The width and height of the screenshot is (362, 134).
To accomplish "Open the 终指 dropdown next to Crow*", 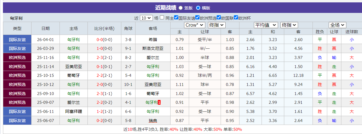I will click(217, 25).
